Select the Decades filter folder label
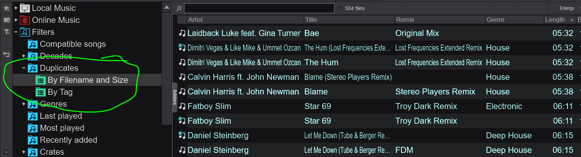This screenshot has width=581, height=157. 56,56
